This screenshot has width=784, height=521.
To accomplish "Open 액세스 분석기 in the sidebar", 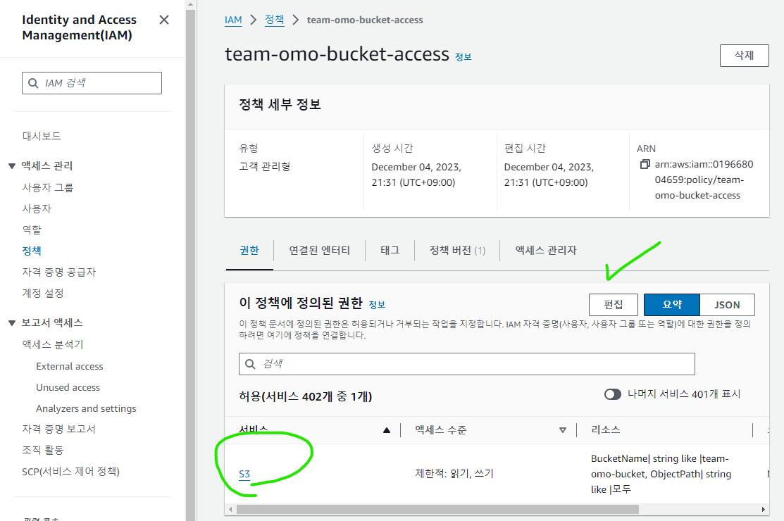I will point(53,345).
